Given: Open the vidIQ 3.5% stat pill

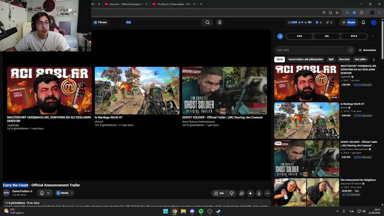Looking at the screenshot, I should (299, 36).
